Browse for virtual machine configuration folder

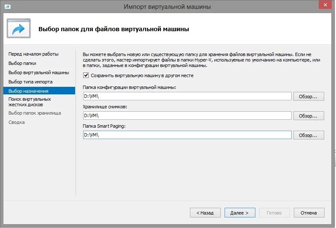pos(309,97)
